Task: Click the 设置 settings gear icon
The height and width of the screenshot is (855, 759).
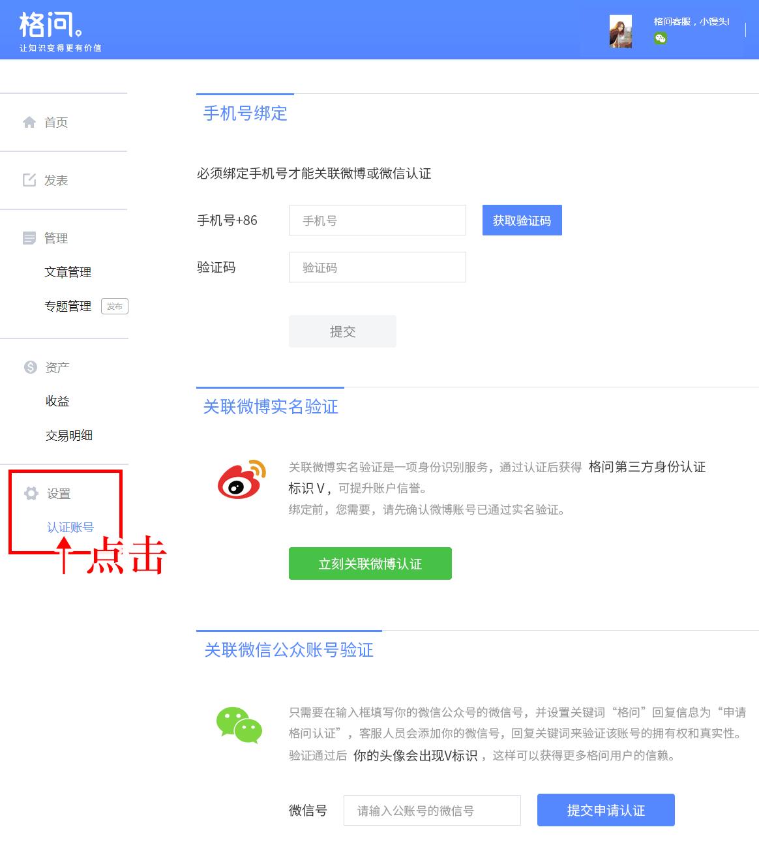Action: [x=31, y=494]
